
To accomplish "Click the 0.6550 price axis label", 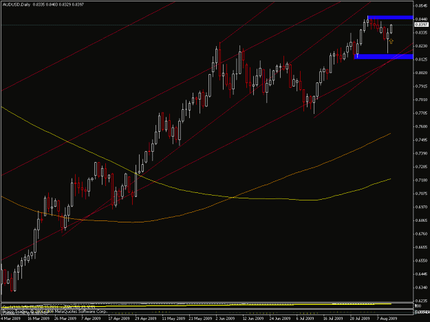I will (421, 261).
